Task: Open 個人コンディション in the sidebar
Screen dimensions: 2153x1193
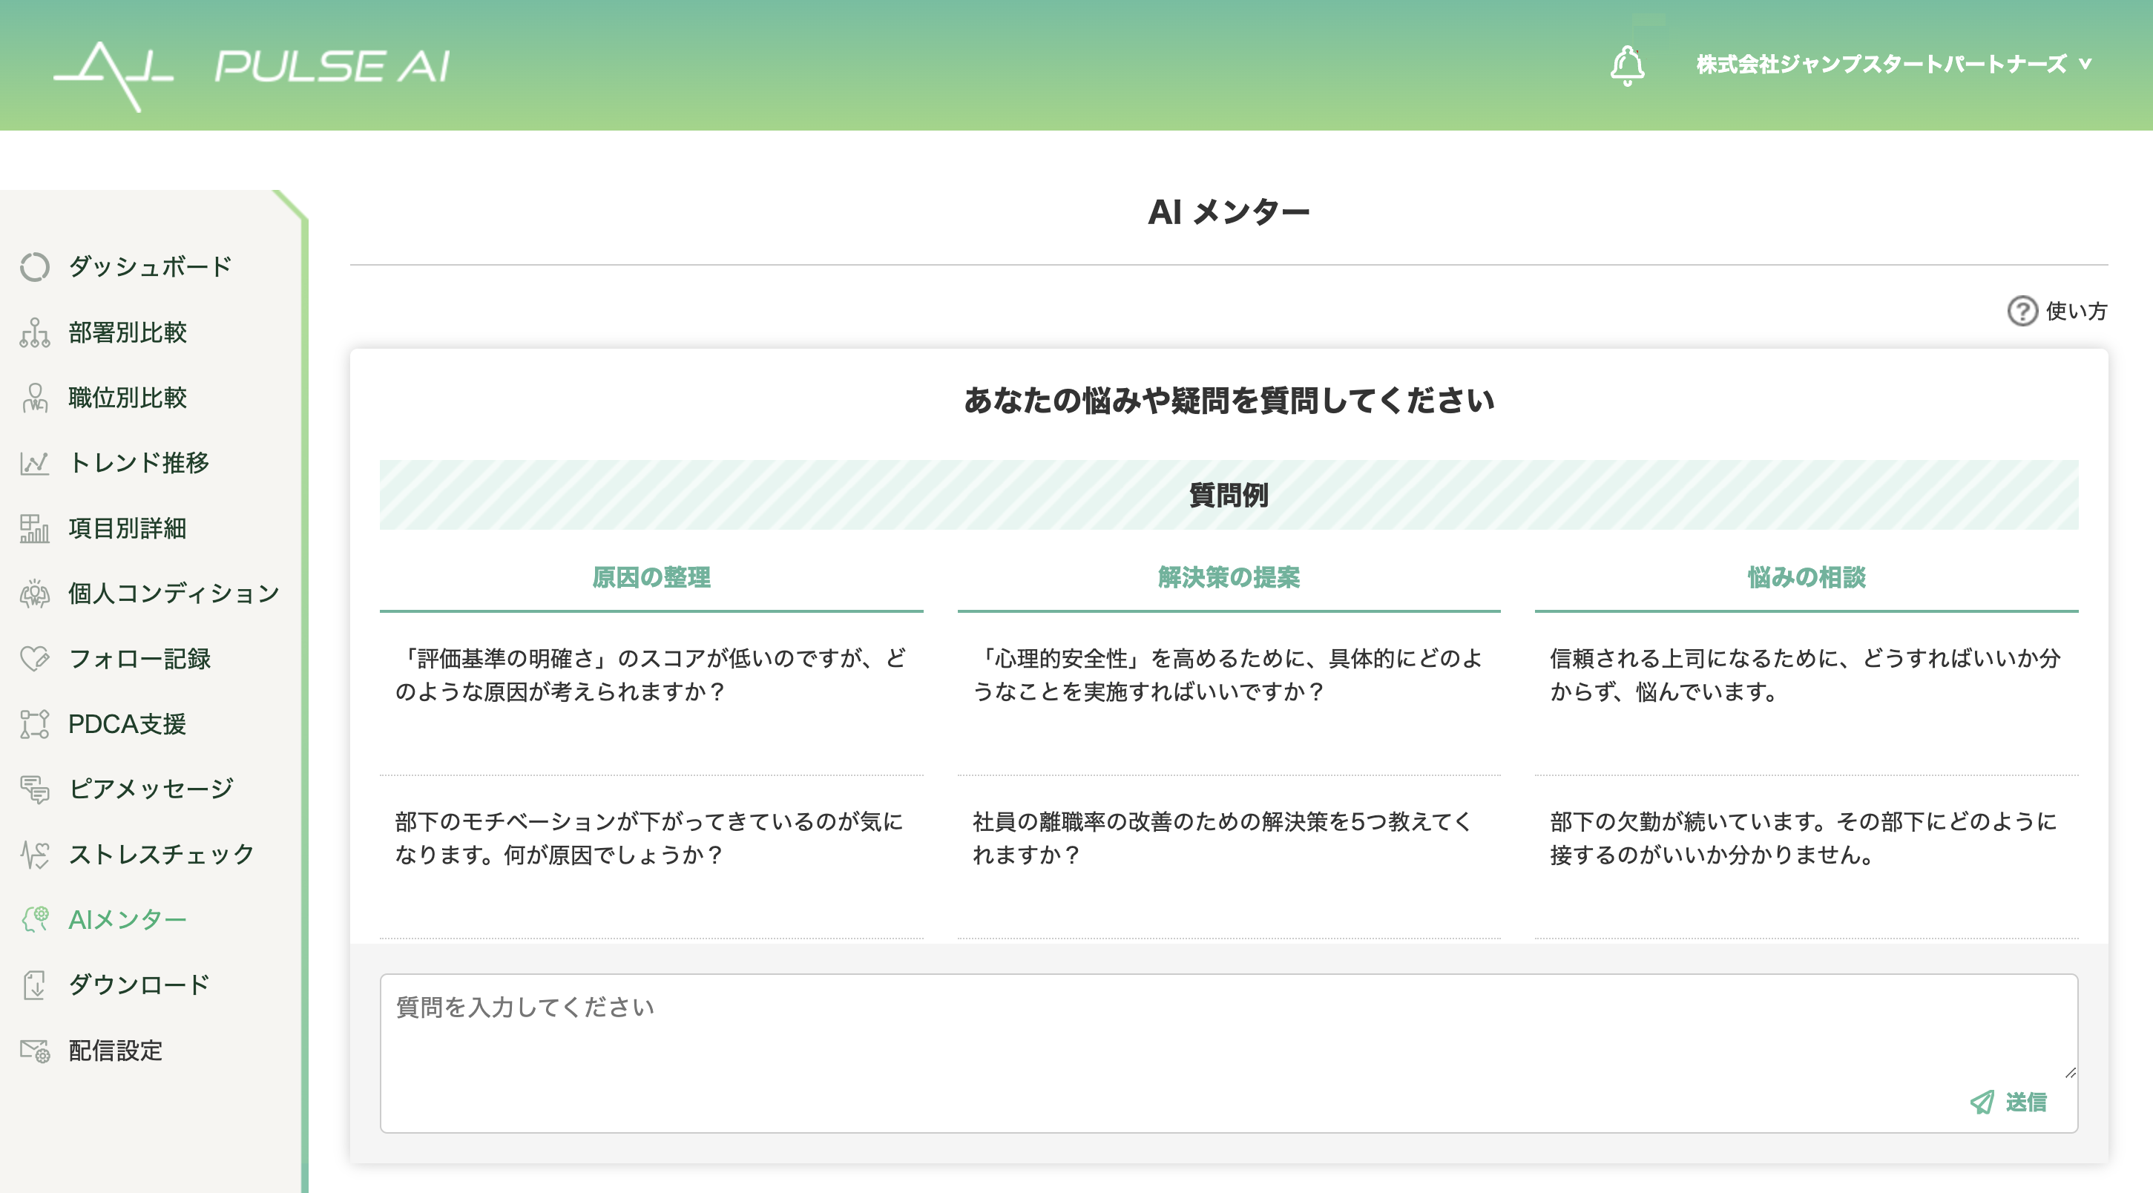Action: [173, 594]
